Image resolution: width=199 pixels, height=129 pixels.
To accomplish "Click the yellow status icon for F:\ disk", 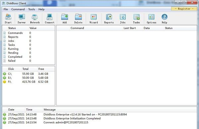I will [x=5, y=82].
